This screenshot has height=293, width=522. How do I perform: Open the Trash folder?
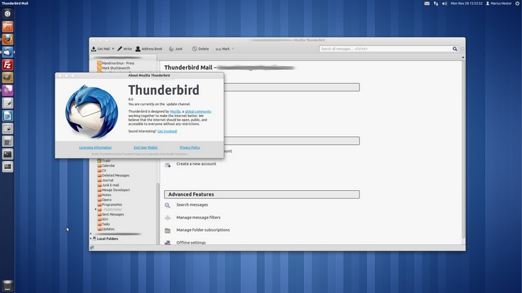[x=104, y=160]
